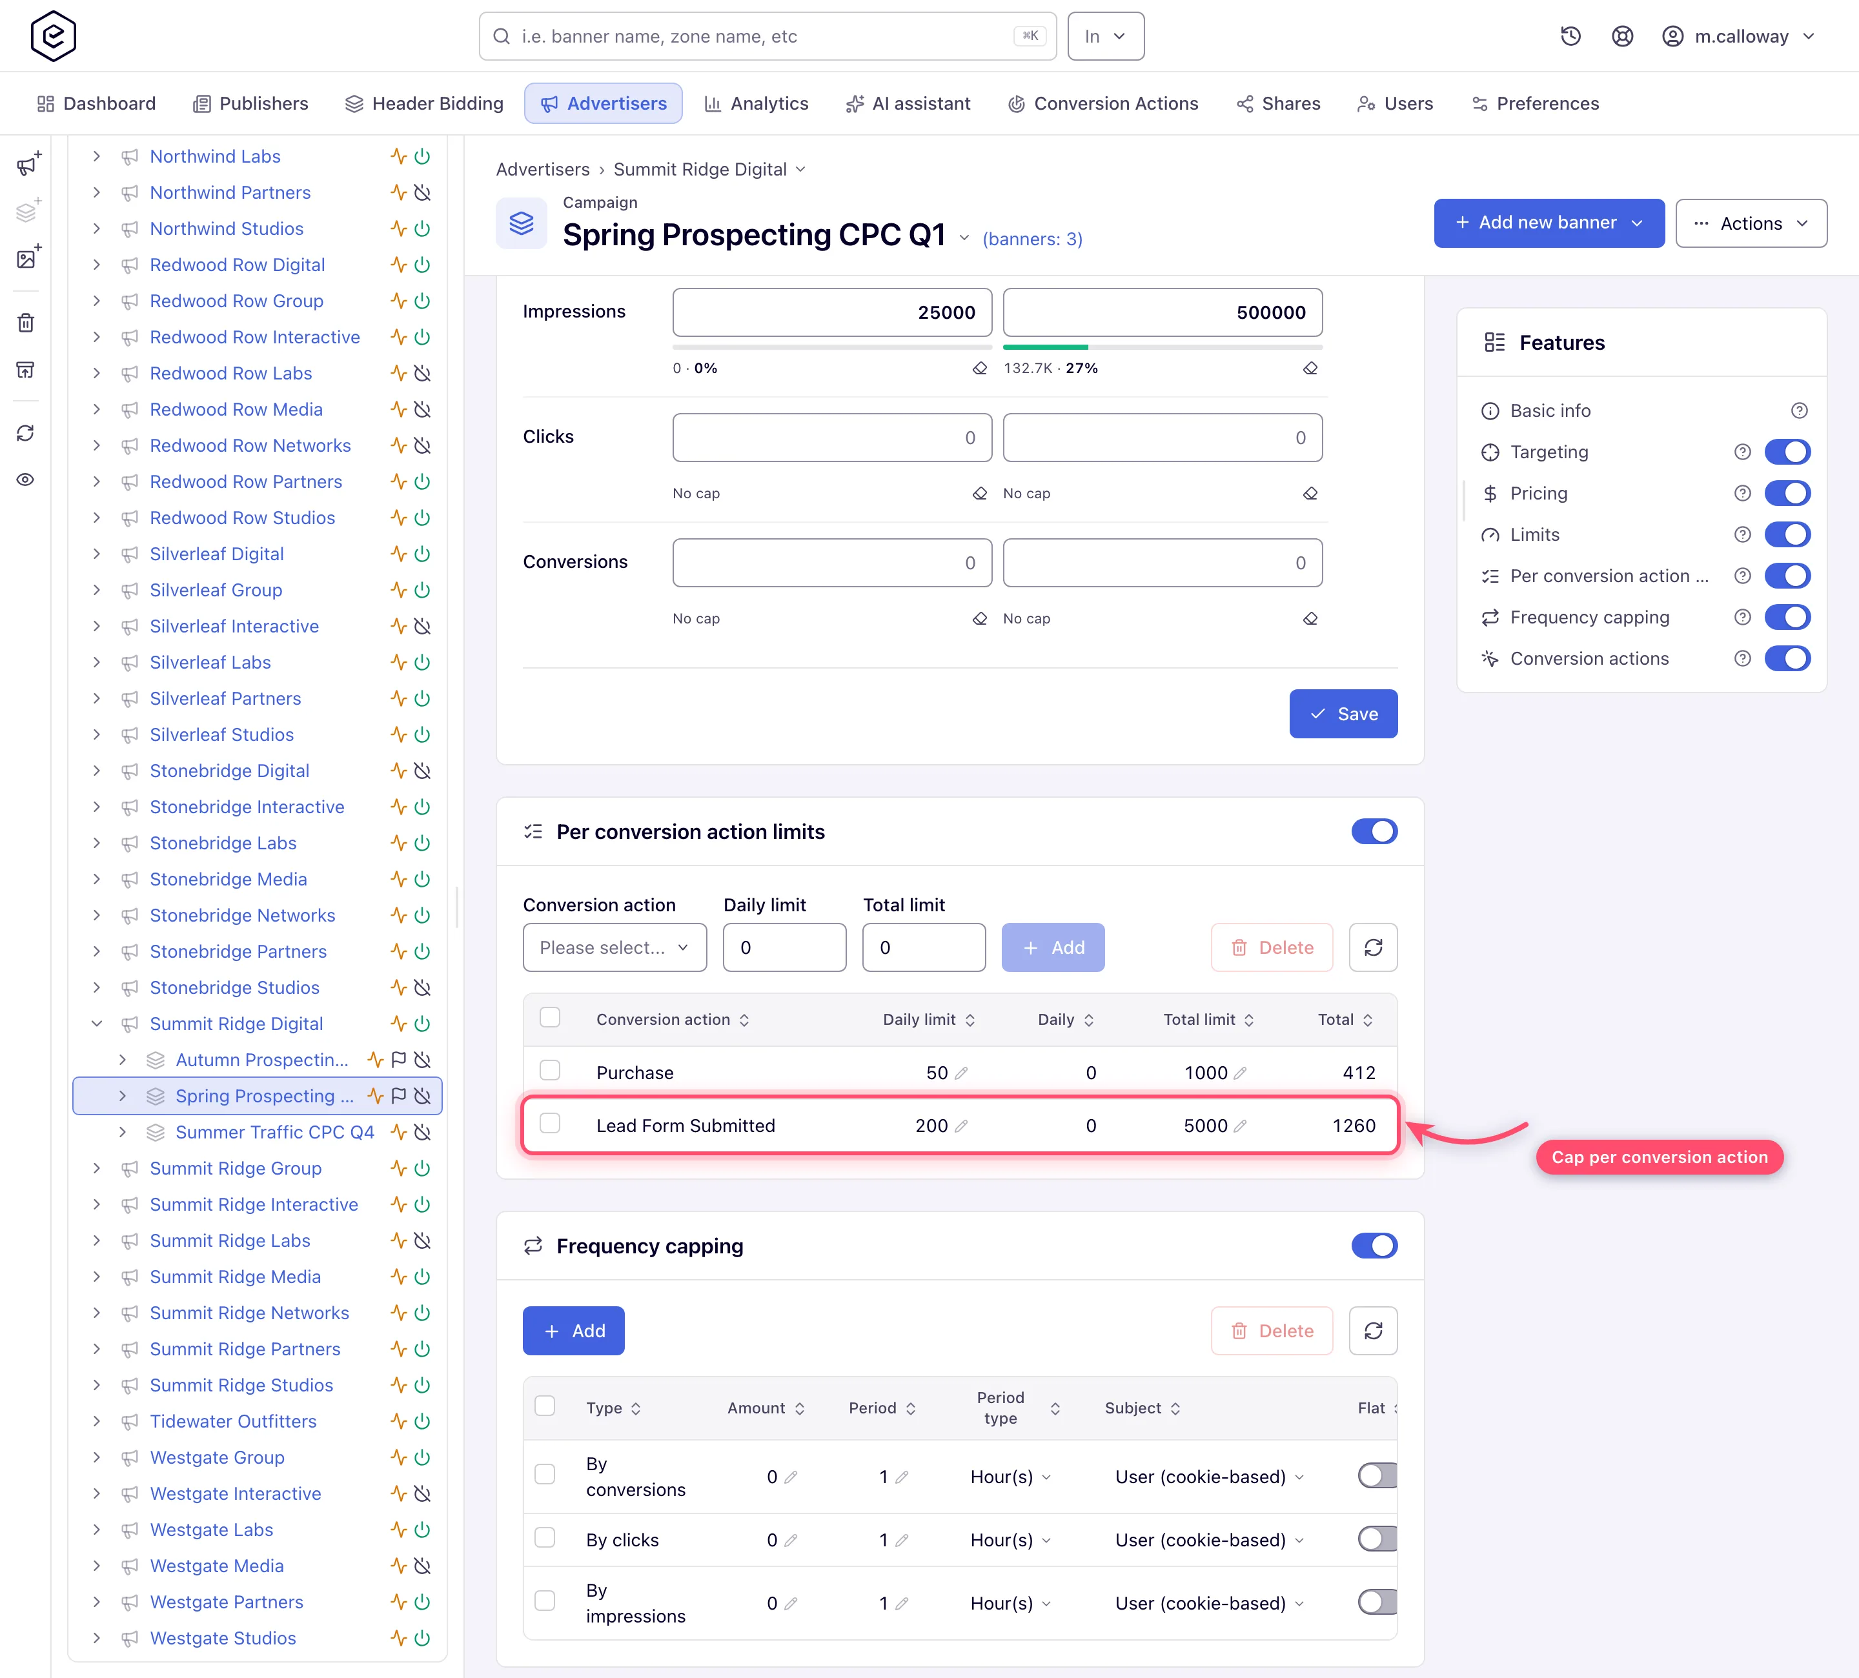Check the Lead Form Submitted row checkbox
Viewport: 1859px width, 1678px height.
(x=549, y=1123)
